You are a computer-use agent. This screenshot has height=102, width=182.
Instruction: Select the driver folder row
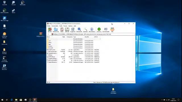[x=73, y=42]
